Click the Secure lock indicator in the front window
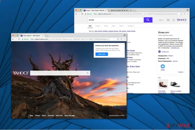 [x=25, y=39]
